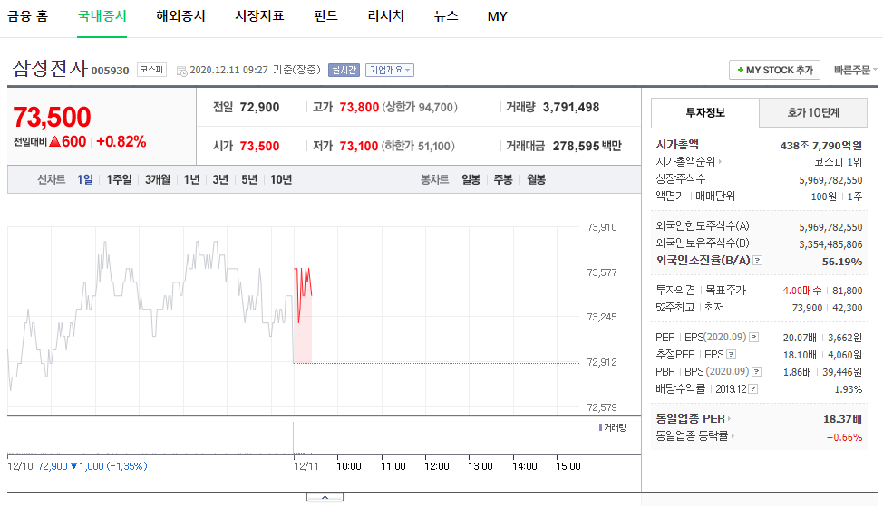
Task: Select the 3개월 line chart period
Action: point(157,179)
